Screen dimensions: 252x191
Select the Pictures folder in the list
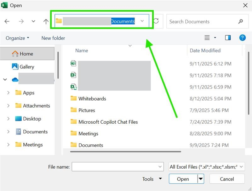tap(87, 110)
